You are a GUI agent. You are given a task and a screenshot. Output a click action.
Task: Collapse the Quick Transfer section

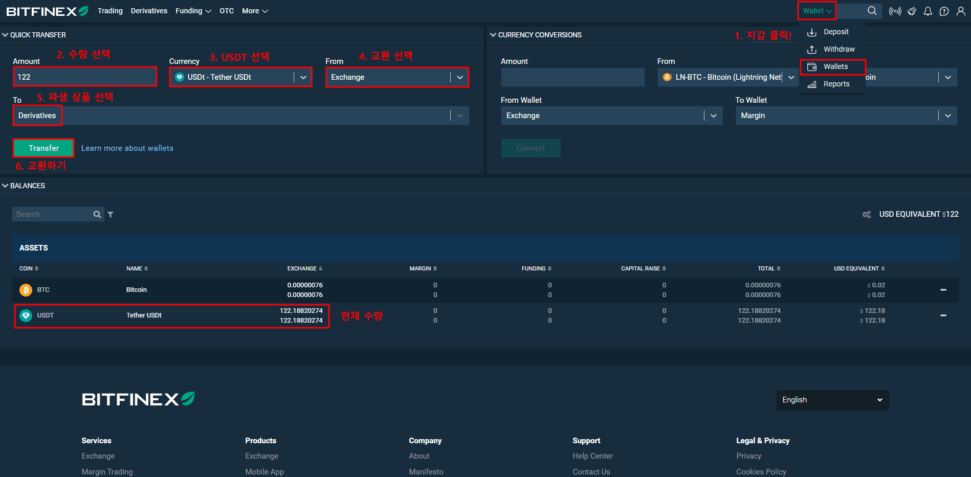click(x=6, y=35)
